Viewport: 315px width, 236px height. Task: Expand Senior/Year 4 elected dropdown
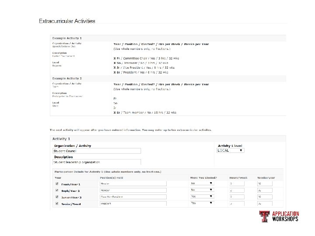[201, 203]
